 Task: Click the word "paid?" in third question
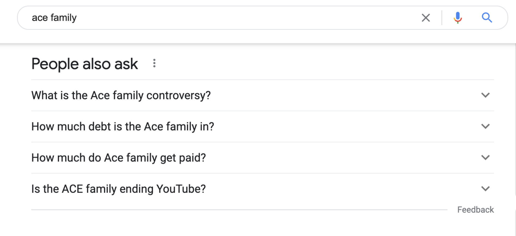coord(192,158)
